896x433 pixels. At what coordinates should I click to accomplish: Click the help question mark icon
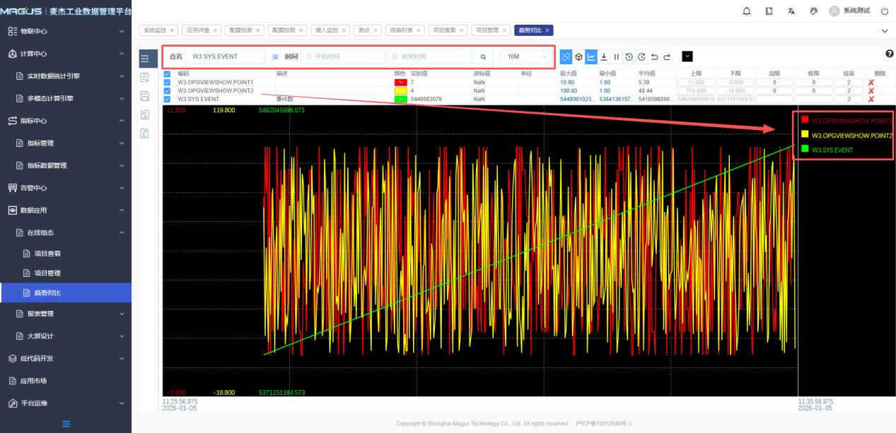coord(889,54)
